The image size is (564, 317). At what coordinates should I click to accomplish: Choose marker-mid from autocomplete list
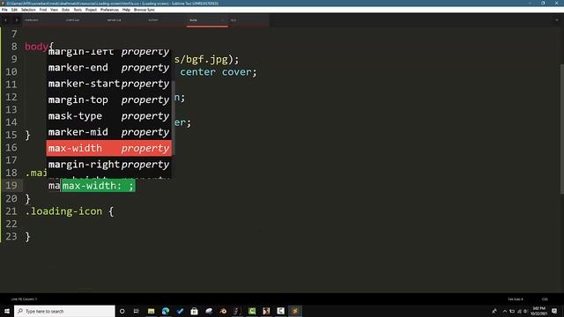pyautogui.click(x=108, y=132)
